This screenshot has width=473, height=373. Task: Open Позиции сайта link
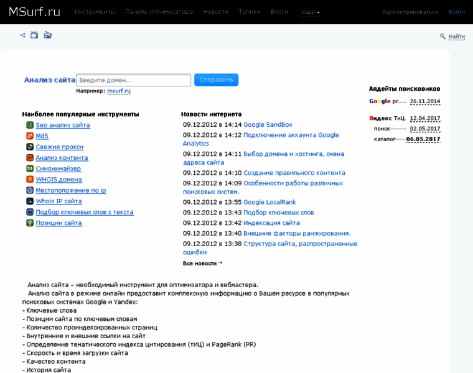point(59,223)
